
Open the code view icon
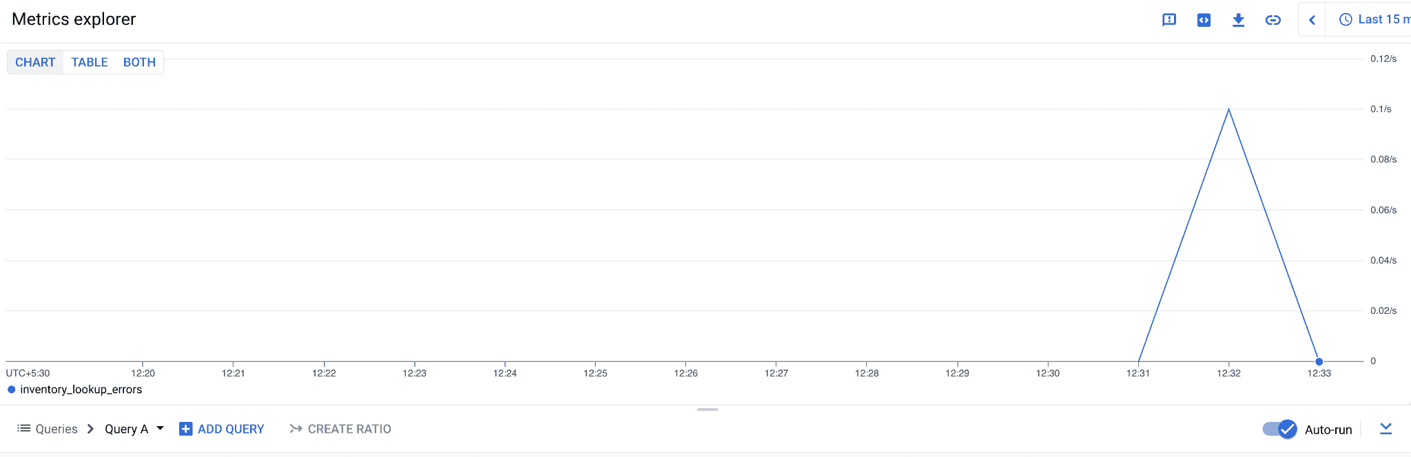[1204, 20]
